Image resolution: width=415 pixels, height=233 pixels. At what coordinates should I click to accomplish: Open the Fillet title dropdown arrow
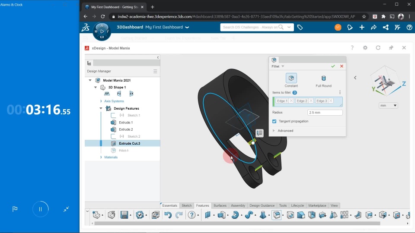283,66
